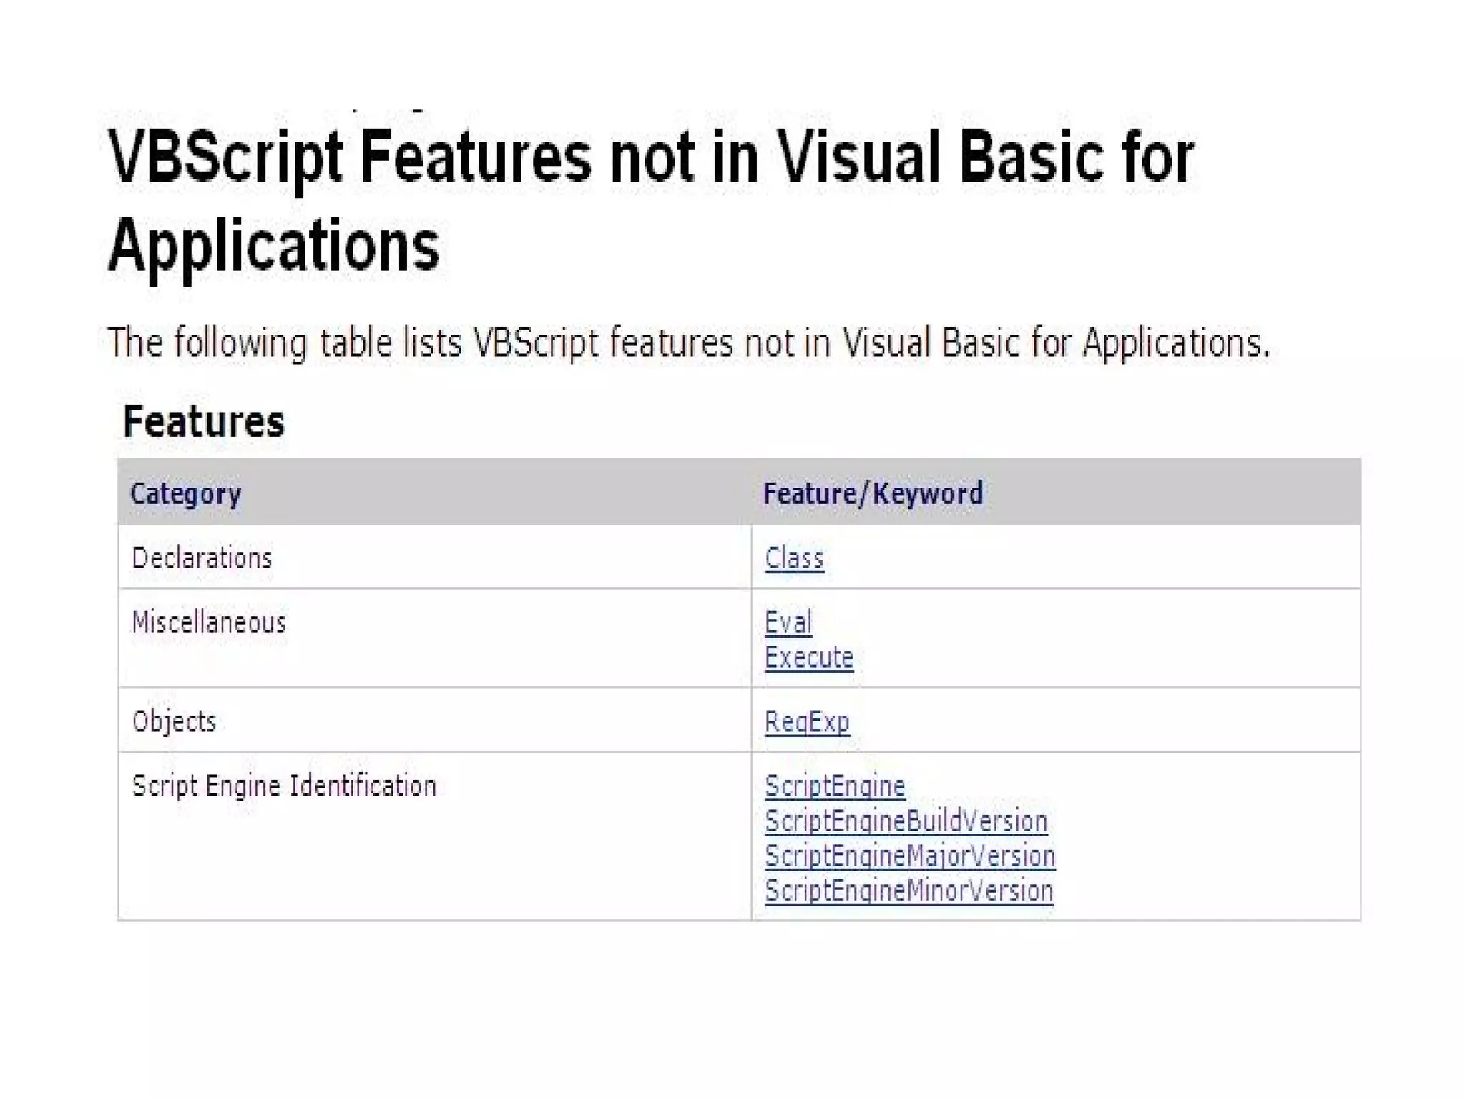Click empty space in the RegExp row

(x=1109, y=721)
